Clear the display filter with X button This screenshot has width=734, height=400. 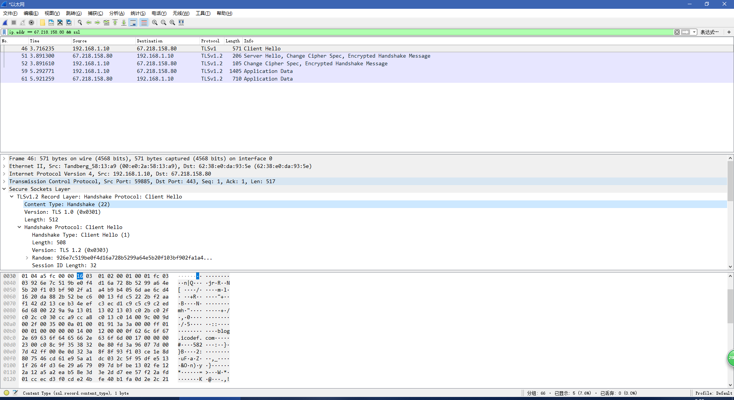[677, 32]
